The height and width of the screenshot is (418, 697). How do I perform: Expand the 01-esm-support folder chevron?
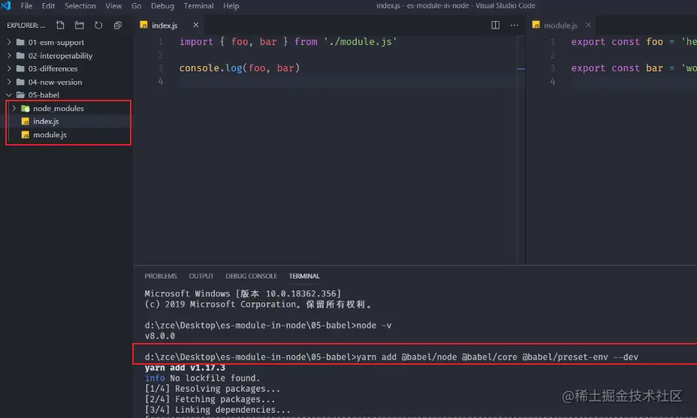(x=9, y=42)
